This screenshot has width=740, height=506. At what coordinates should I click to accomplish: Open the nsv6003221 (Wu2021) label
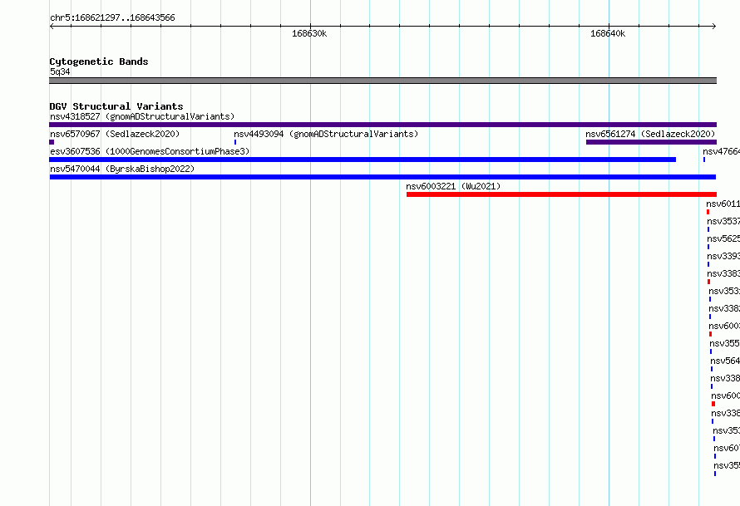click(x=453, y=186)
